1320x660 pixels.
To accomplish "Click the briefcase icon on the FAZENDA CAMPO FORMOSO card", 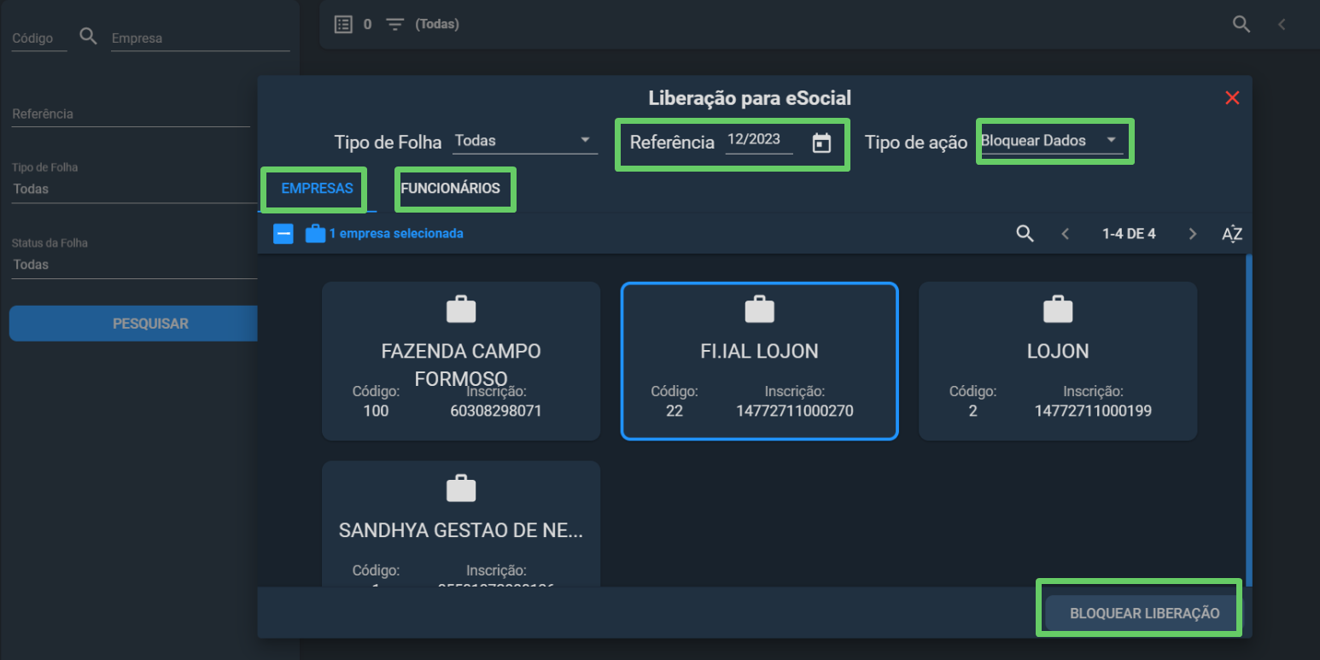I will 461,309.
